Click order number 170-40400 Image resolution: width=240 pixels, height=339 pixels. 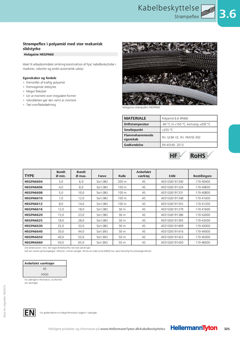[203, 181]
